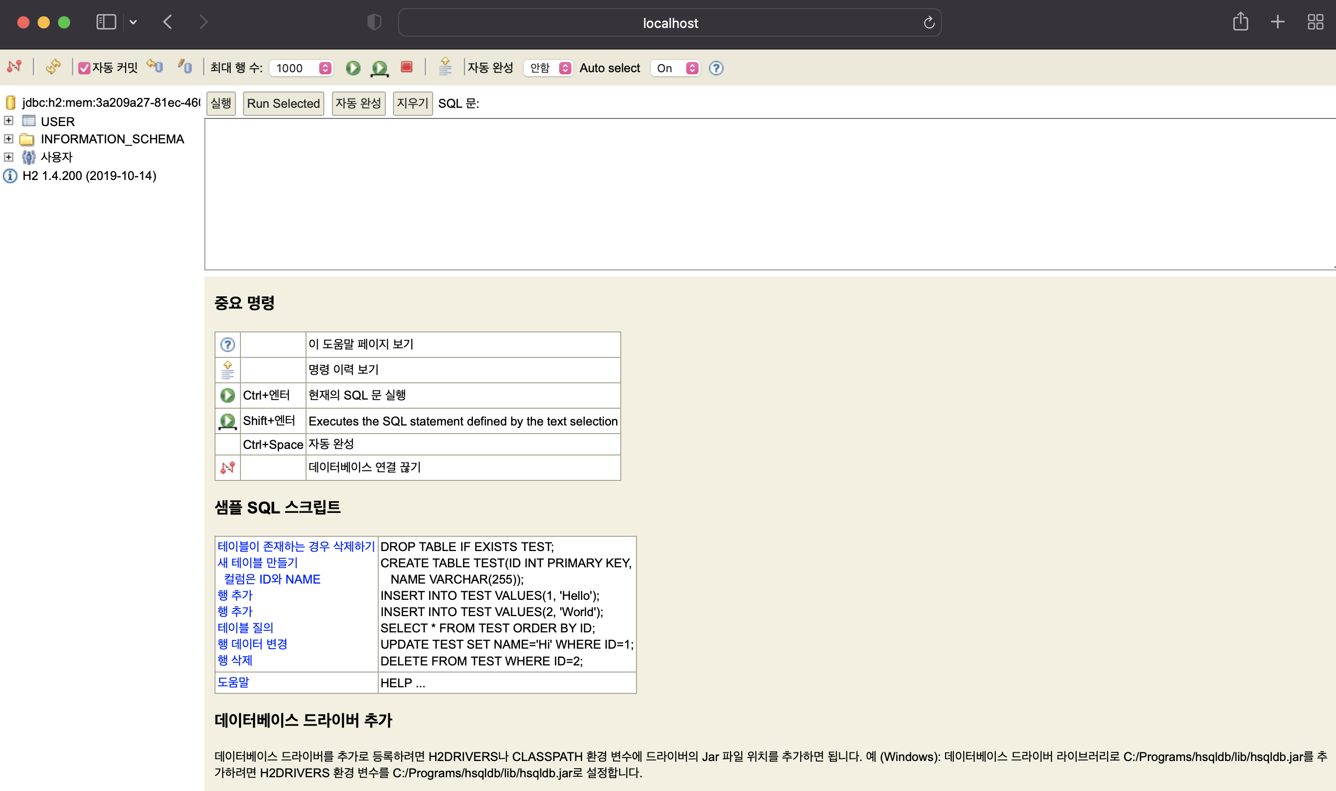The image size is (1336, 791).
Task: Toggle the 자동 커밋 checkbox
Action: (x=84, y=68)
